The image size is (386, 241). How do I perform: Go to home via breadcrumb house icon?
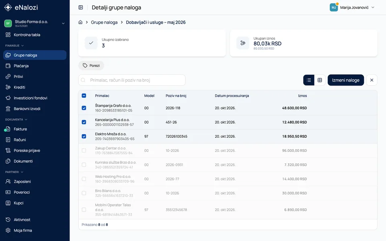coord(80,22)
